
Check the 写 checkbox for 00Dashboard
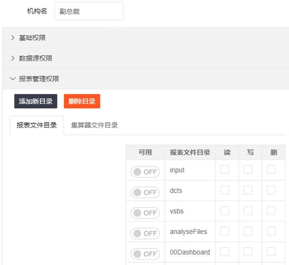[x=248, y=251]
